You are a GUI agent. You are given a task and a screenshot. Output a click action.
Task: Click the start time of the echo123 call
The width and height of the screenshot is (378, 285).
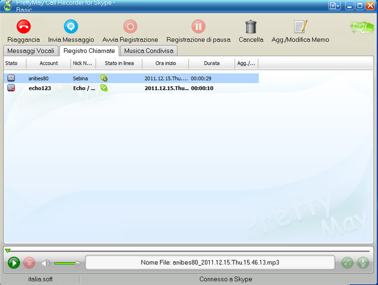tap(167, 89)
